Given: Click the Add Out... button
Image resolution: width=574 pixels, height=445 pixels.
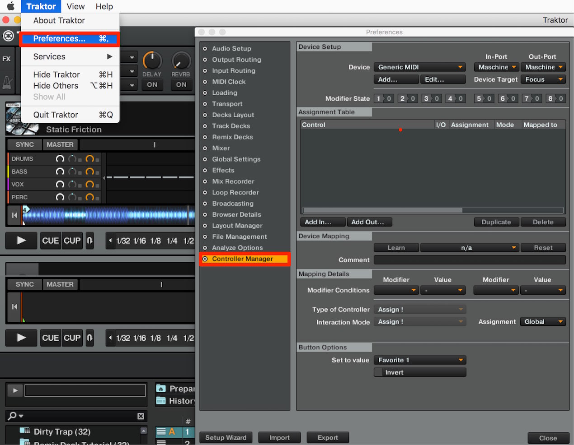Looking at the screenshot, I should click(x=369, y=222).
